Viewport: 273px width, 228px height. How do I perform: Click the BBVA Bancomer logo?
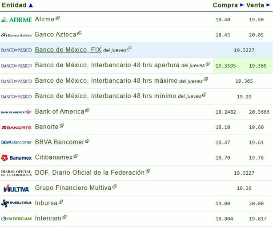coord(16,142)
